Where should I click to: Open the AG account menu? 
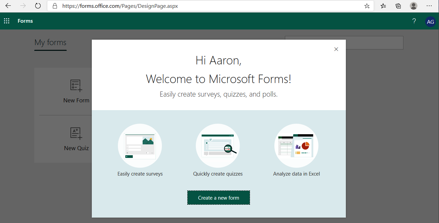(430, 21)
